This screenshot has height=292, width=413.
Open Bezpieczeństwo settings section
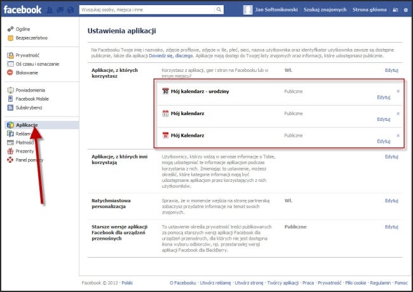pos(32,38)
